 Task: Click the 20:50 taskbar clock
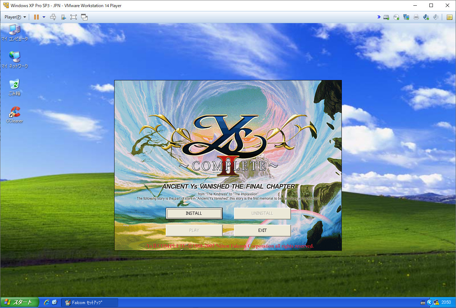[446, 302]
